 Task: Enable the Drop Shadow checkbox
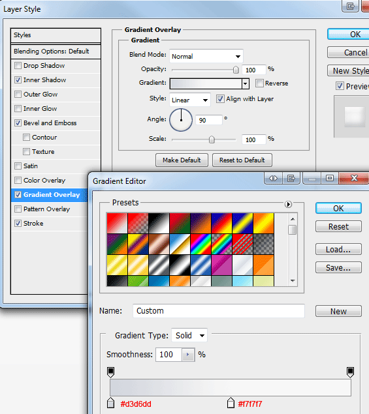coord(18,65)
